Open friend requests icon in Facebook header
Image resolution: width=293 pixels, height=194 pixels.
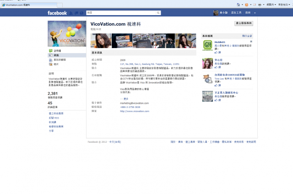(71, 13)
